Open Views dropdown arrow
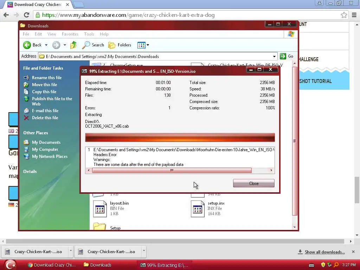Image resolution: width=360 pixels, height=270 pixels. [148, 45]
